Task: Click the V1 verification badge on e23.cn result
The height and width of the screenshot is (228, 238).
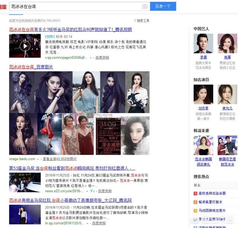Action: pyautogui.click(x=93, y=191)
